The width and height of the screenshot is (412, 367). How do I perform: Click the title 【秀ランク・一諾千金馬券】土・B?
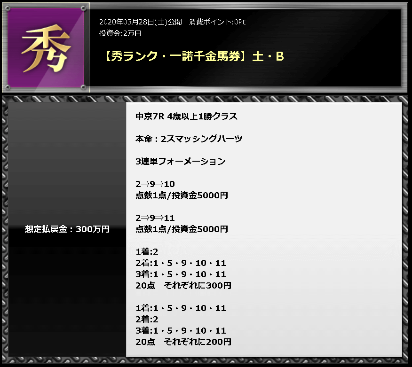pyautogui.click(x=194, y=56)
